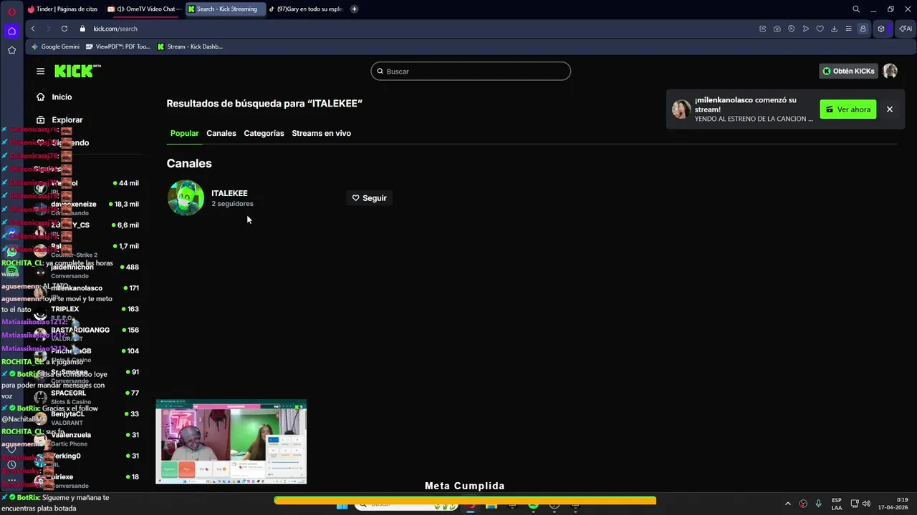Screen dimensions: 917x515
Task: Add page to bookmarks heart icon
Action: (820, 29)
